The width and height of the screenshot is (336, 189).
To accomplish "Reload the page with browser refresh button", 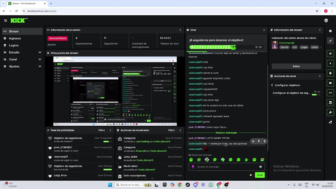I will (16, 11).
